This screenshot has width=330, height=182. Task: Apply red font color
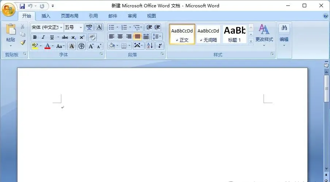tap(47, 46)
